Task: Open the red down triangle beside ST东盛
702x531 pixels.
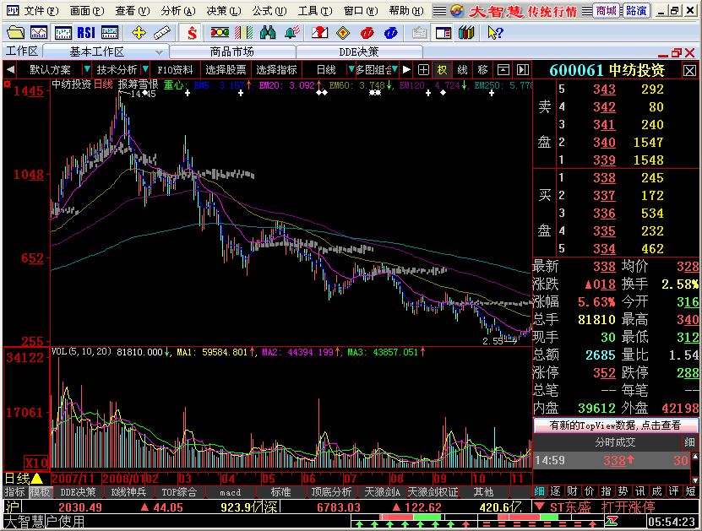Action: (x=539, y=507)
